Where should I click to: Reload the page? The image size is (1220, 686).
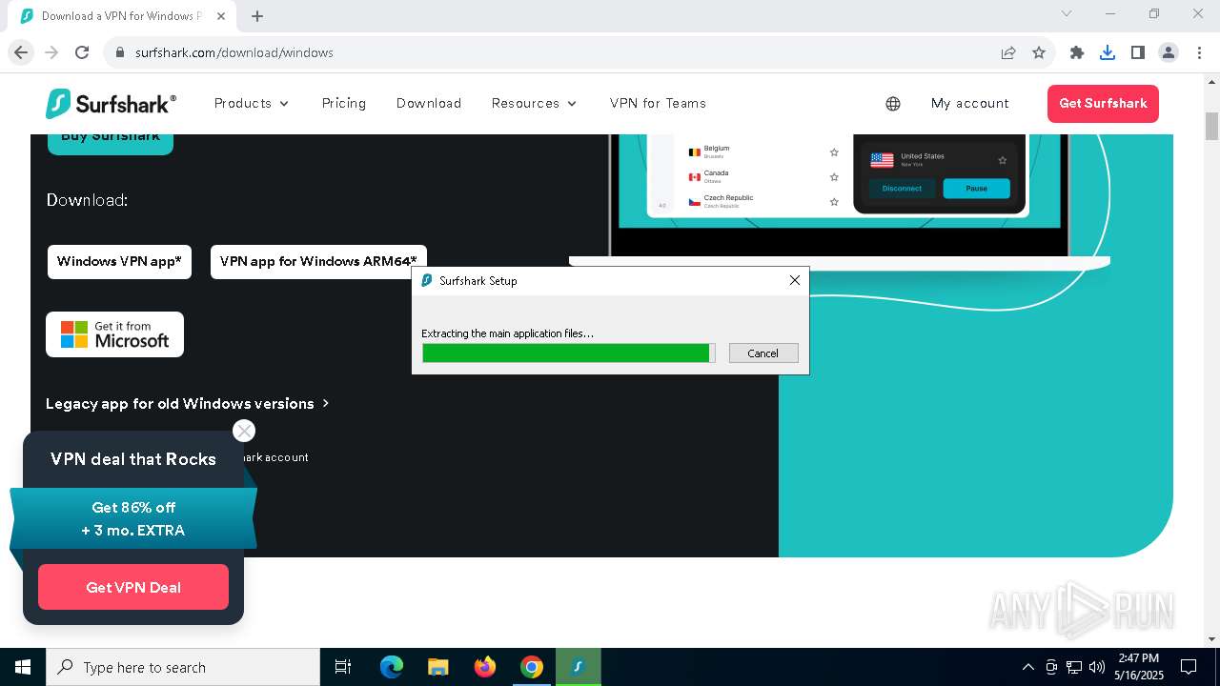(82, 52)
